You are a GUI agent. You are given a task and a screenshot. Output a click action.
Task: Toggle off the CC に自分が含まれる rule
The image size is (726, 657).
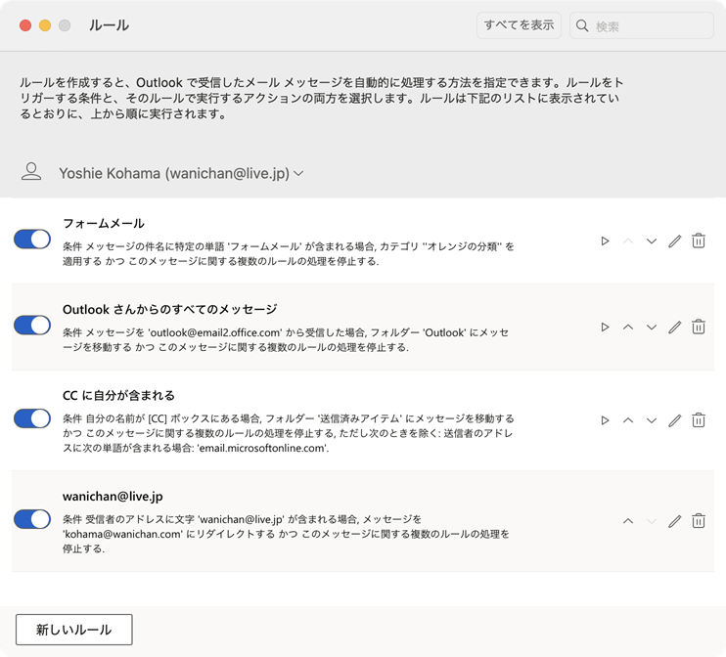tap(32, 419)
